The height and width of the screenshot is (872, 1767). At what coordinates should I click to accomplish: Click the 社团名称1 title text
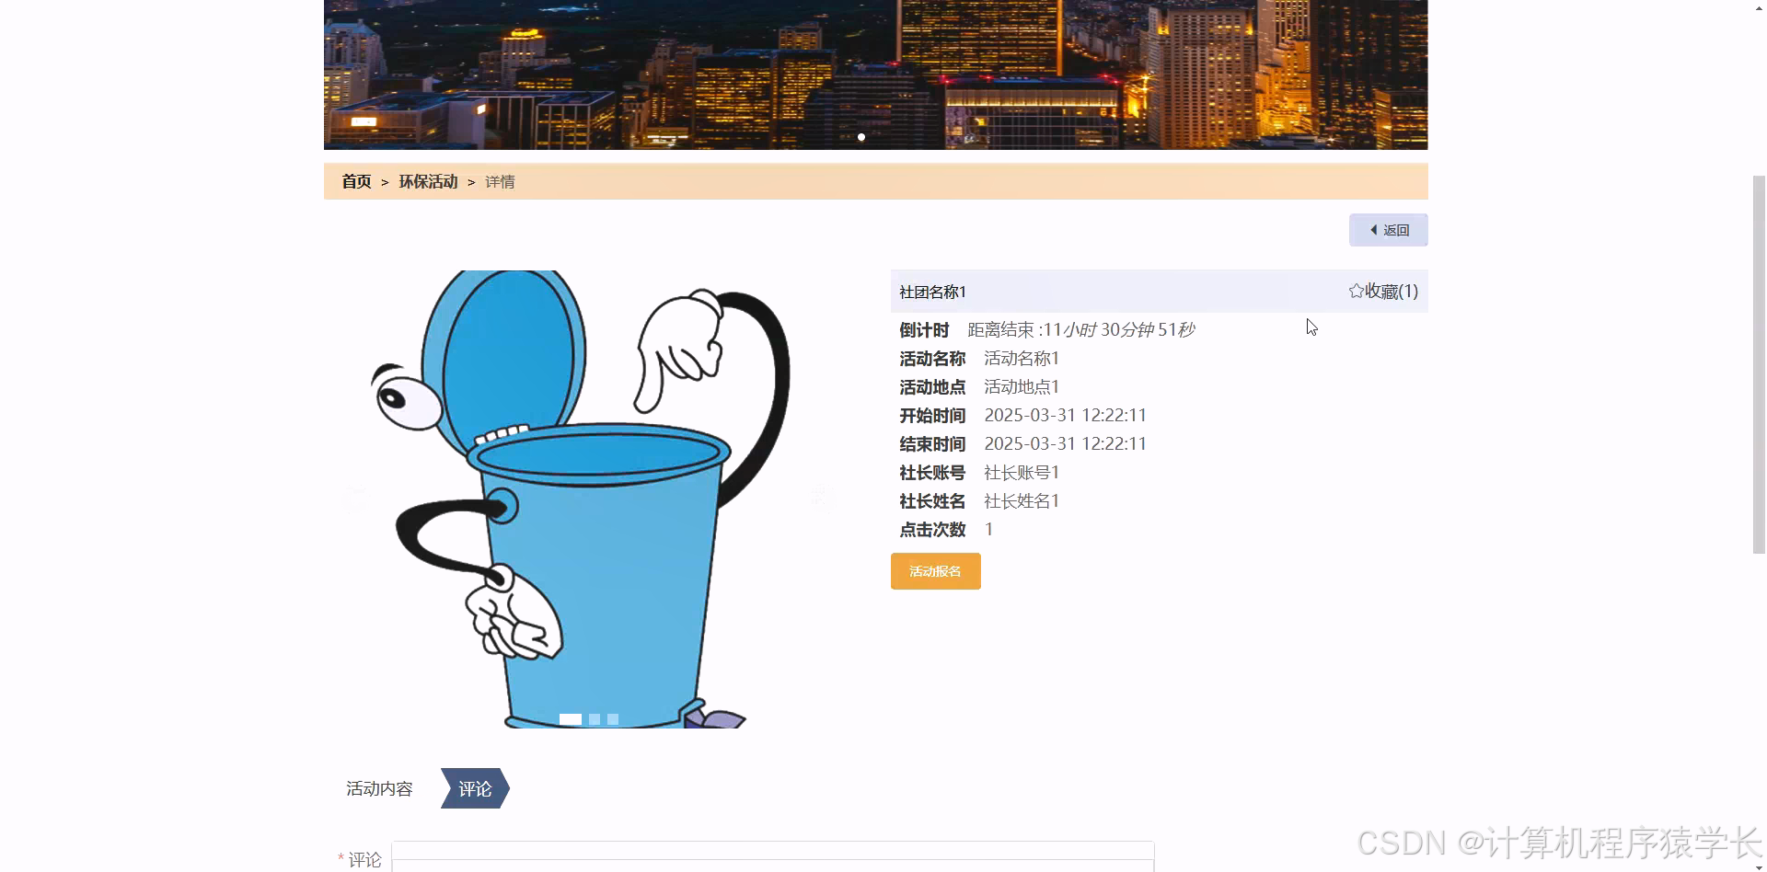click(x=932, y=292)
